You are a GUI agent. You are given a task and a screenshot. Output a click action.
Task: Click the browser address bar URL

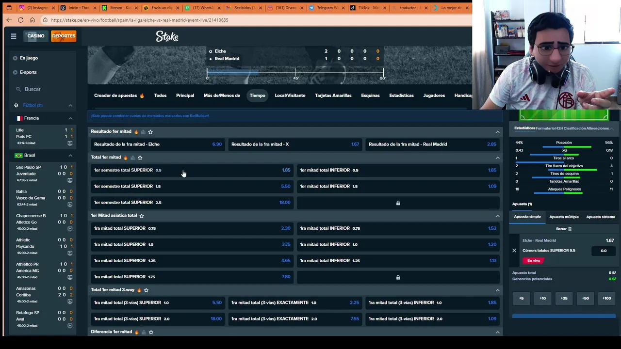[x=139, y=20]
